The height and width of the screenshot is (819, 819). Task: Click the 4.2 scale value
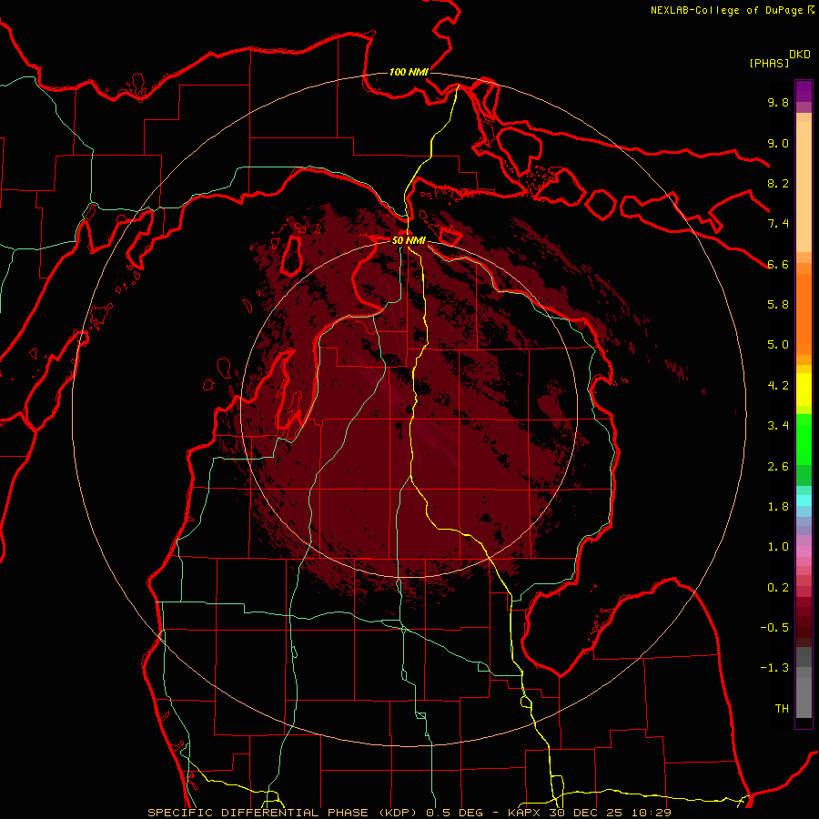point(778,386)
